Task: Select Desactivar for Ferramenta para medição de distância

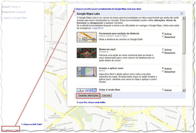Action: 163,37
